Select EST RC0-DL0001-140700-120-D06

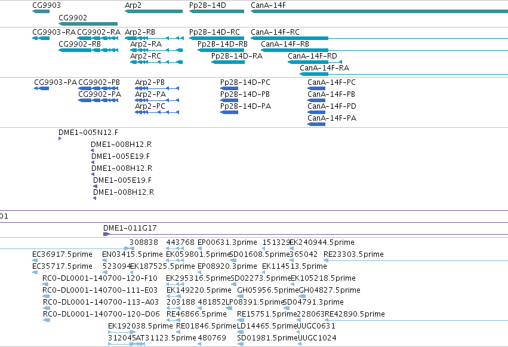[47, 321]
